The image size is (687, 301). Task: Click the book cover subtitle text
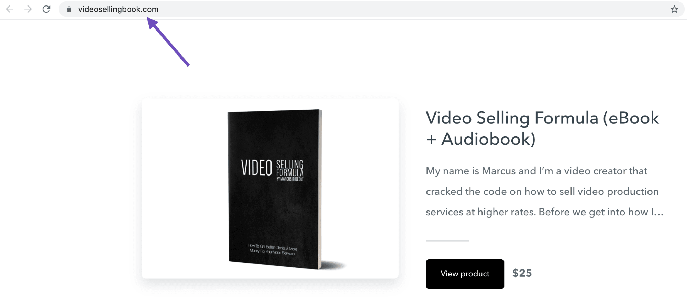pyautogui.click(x=273, y=250)
